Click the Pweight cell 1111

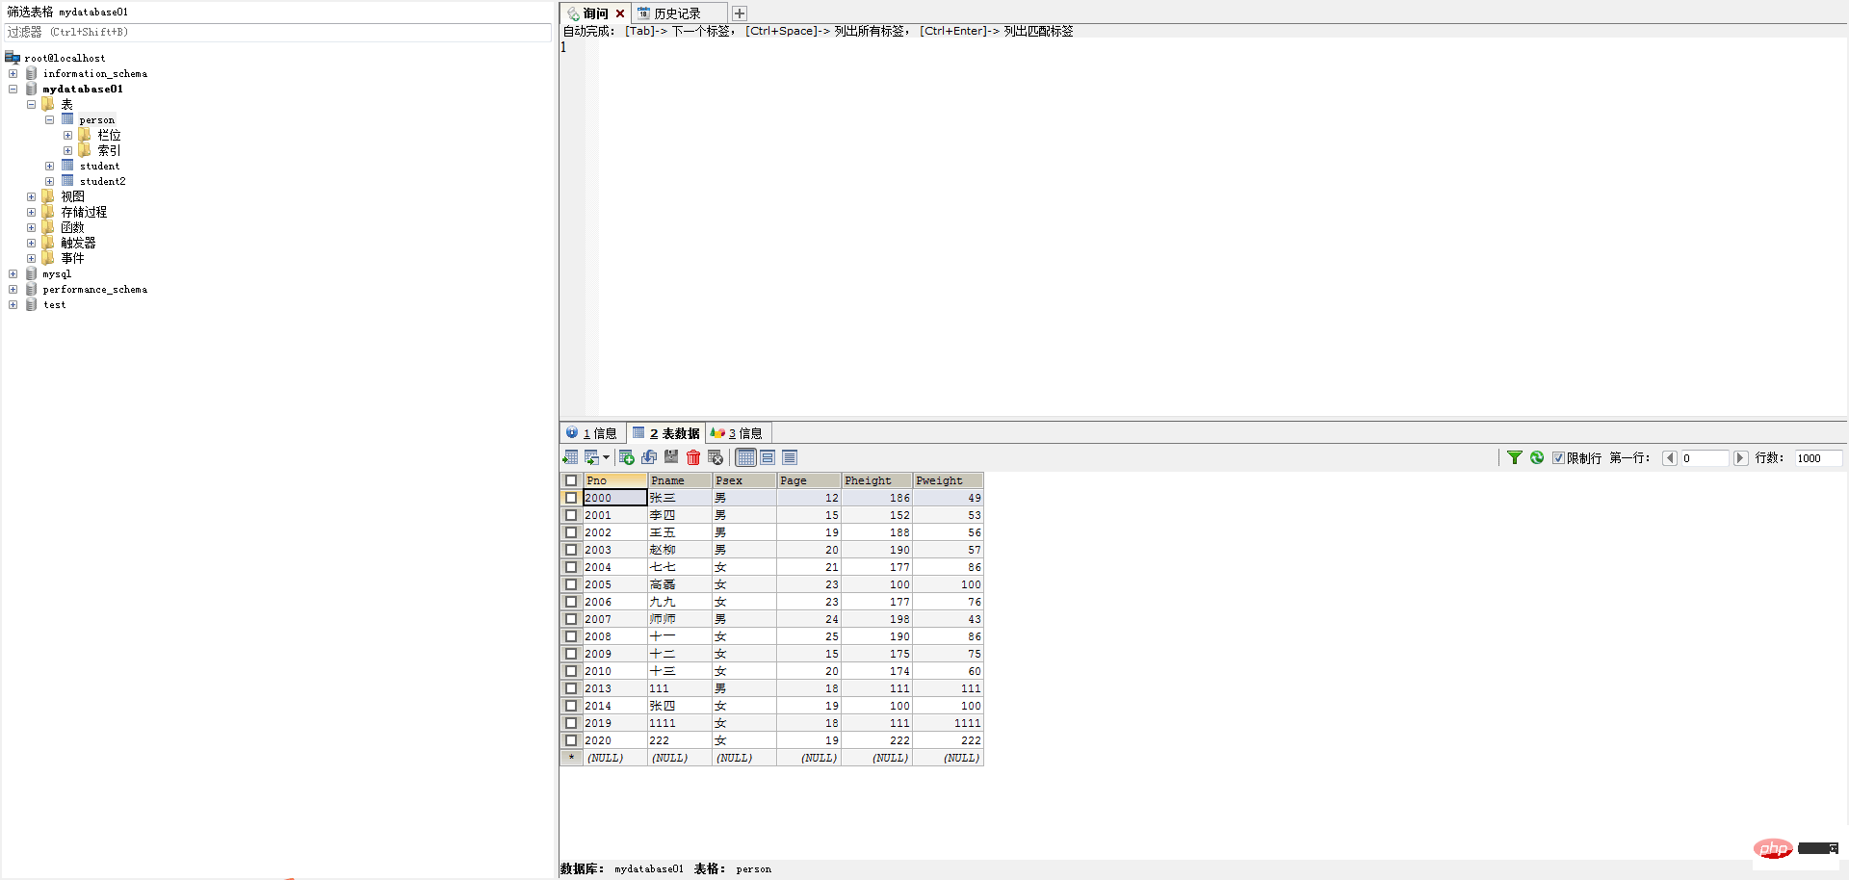click(948, 723)
